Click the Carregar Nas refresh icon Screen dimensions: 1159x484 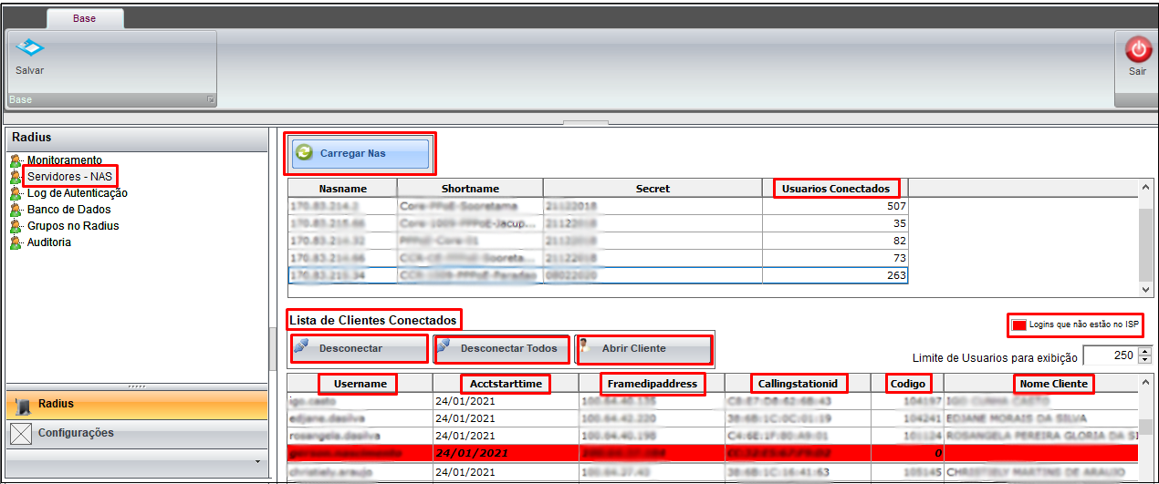pos(305,154)
